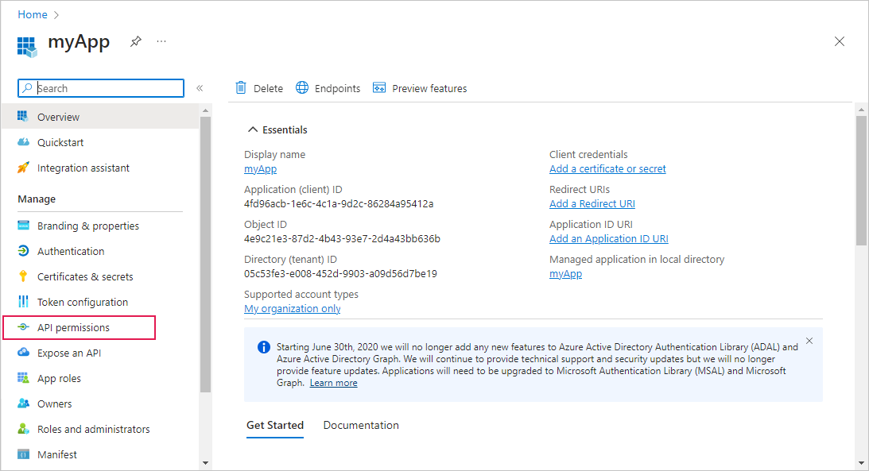Click the sidebar scrollbar thumb

206,255
